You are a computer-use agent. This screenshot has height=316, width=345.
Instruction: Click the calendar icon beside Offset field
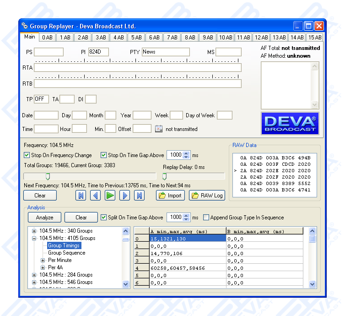tap(159, 129)
